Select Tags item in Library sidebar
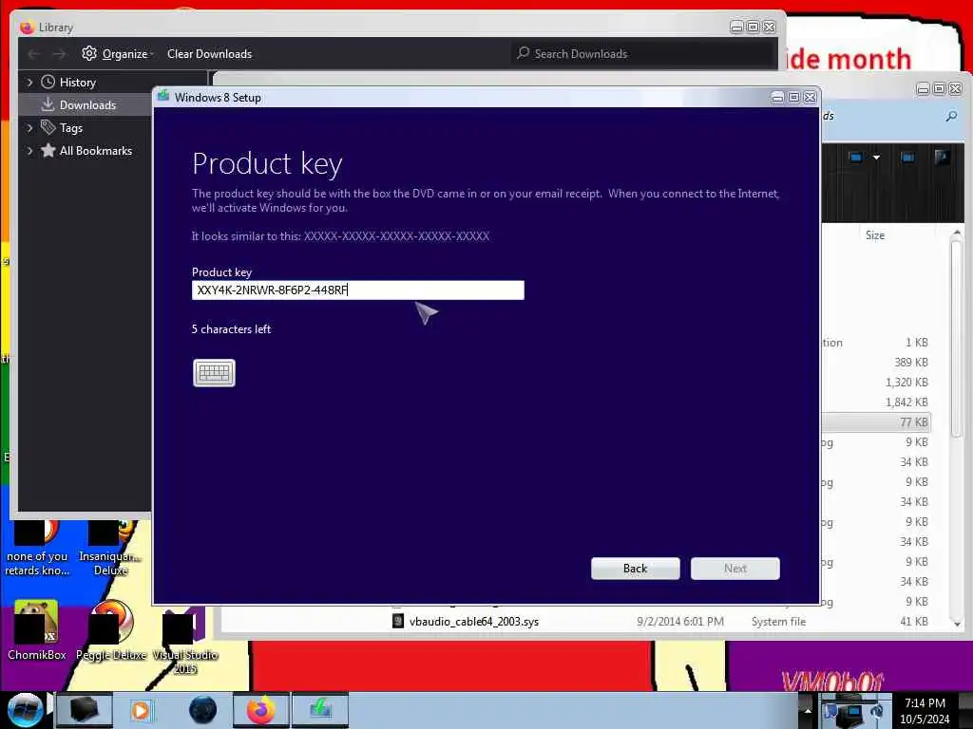 [70, 128]
